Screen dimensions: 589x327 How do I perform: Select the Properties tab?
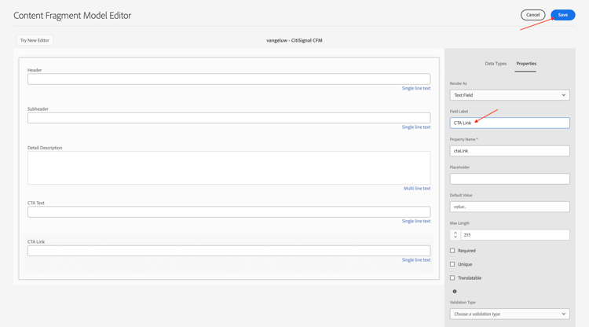point(526,64)
